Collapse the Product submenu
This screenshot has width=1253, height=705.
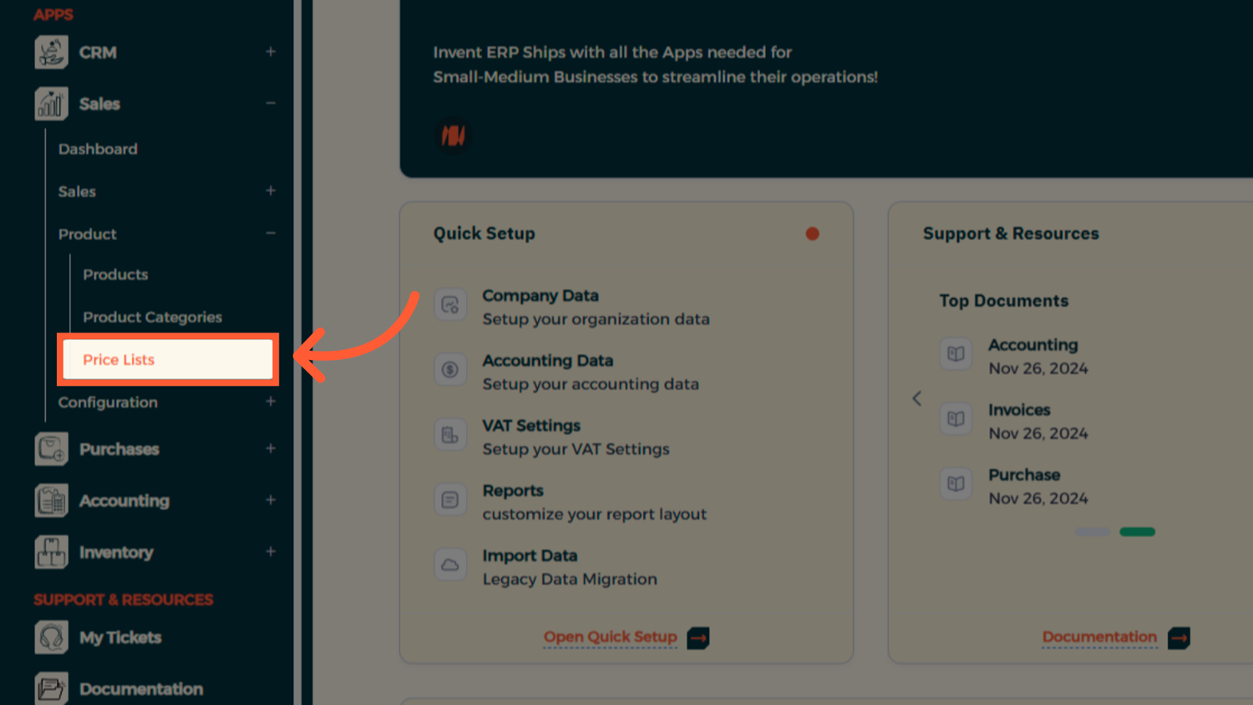pos(271,234)
